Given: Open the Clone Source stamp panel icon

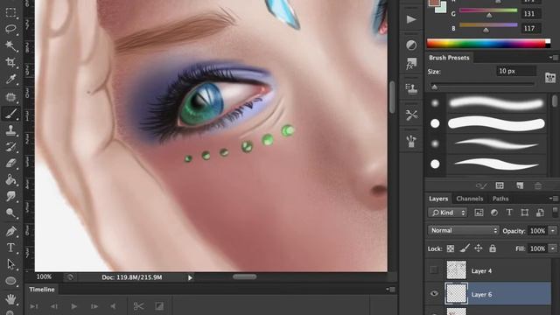Looking at the screenshot, I should coord(411,88).
